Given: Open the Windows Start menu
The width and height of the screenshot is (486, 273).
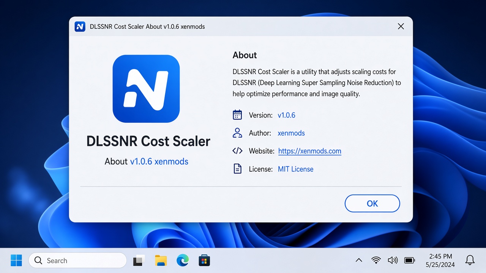Looking at the screenshot, I should (x=16, y=260).
